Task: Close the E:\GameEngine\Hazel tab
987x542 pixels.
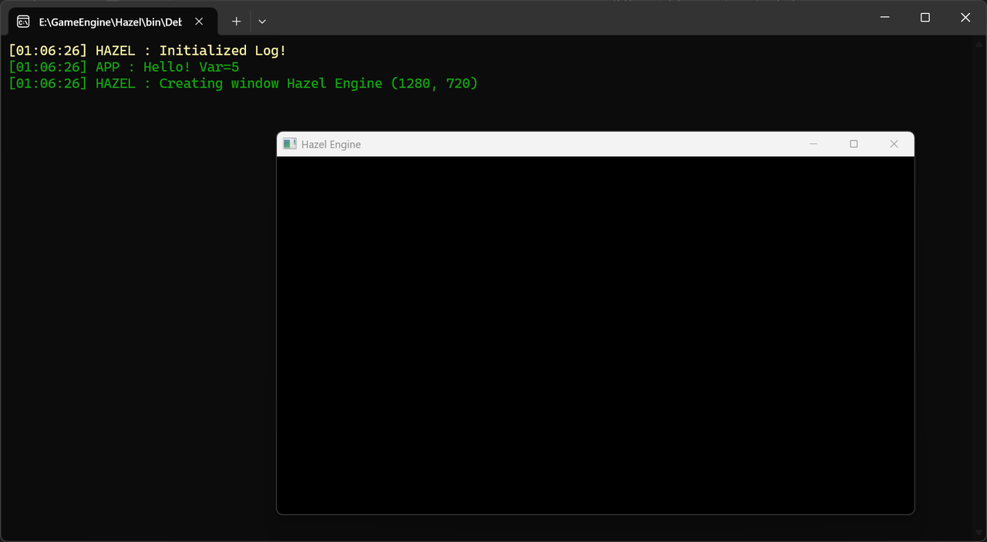Action: (199, 22)
